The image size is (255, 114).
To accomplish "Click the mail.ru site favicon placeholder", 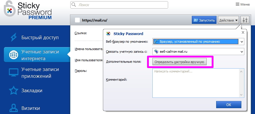I will [x=77, y=20].
